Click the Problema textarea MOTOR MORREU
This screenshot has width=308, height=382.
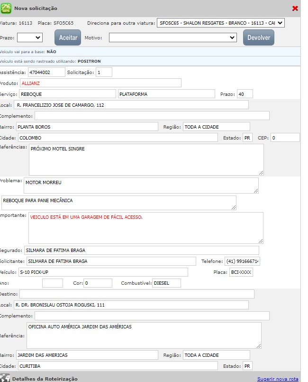[141, 186]
